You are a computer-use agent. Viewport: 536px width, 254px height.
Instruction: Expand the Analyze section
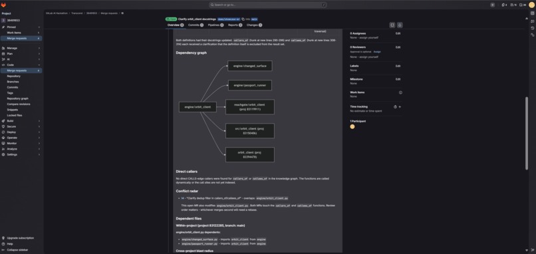coord(39,149)
